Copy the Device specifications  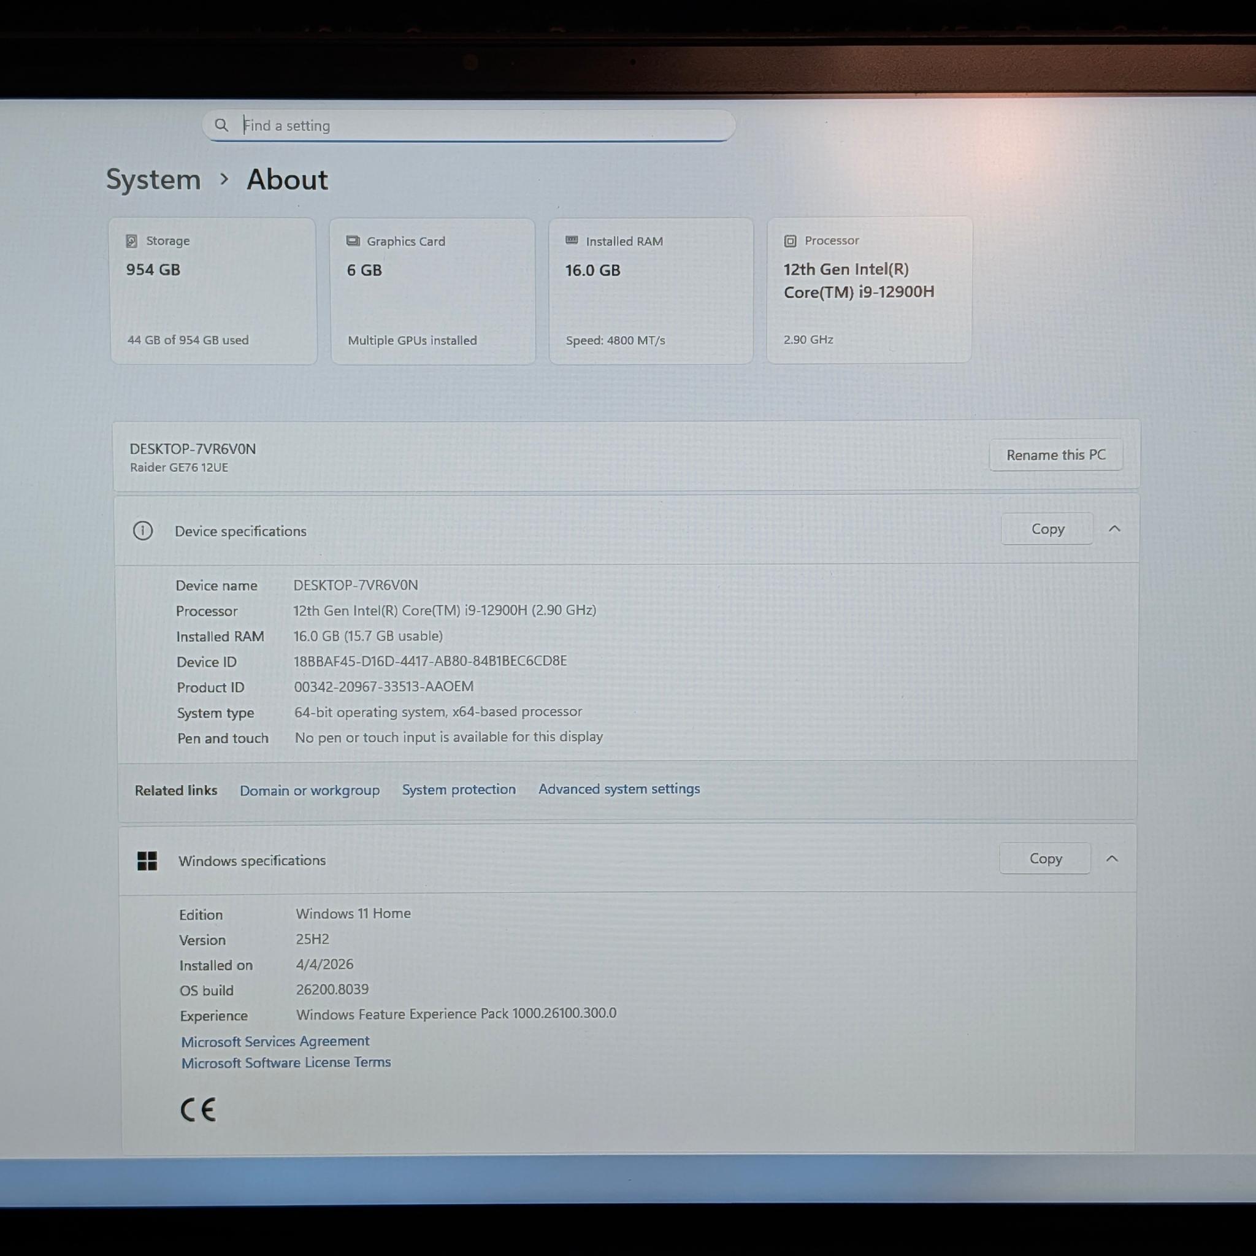(1047, 529)
